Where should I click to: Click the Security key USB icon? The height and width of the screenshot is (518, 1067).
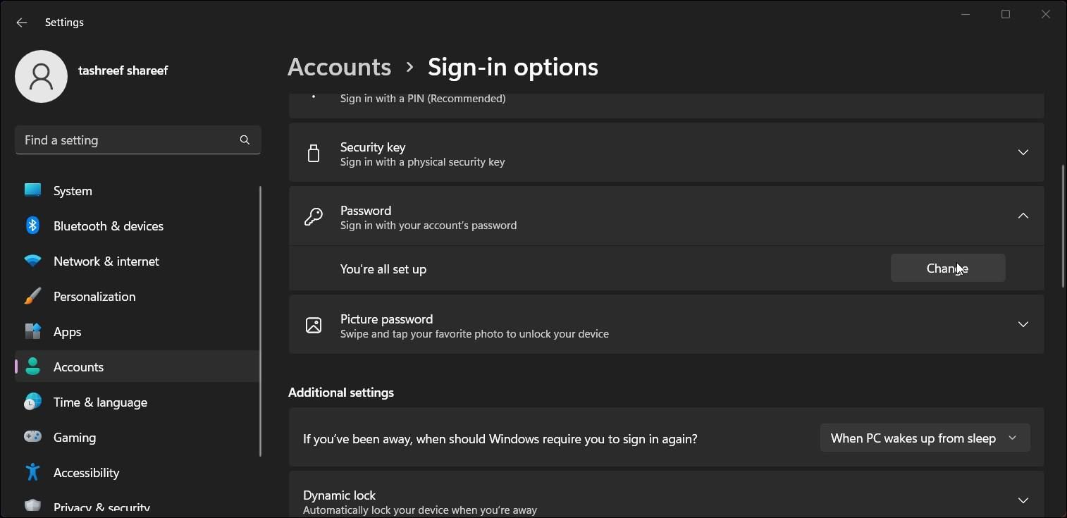pyautogui.click(x=314, y=153)
